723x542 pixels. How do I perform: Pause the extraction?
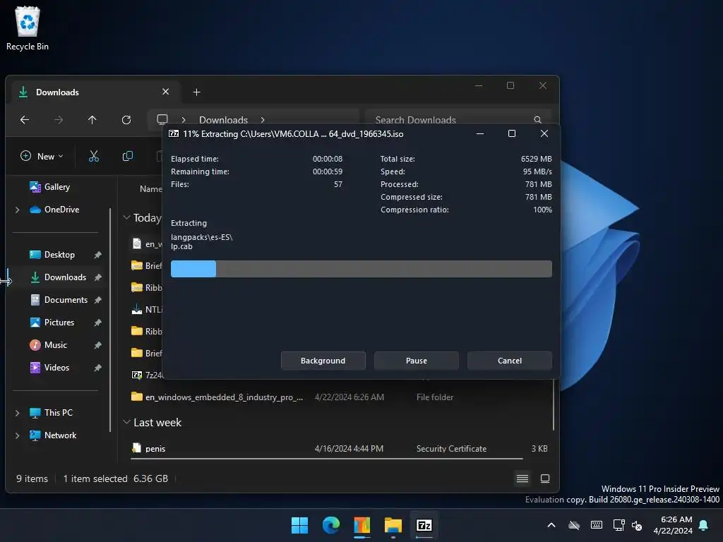point(417,361)
